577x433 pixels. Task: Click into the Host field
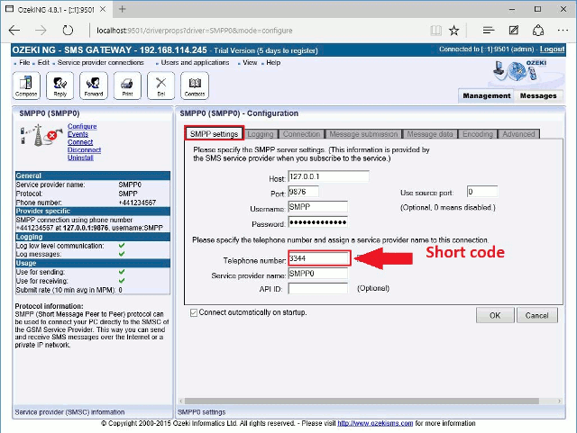(x=328, y=176)
